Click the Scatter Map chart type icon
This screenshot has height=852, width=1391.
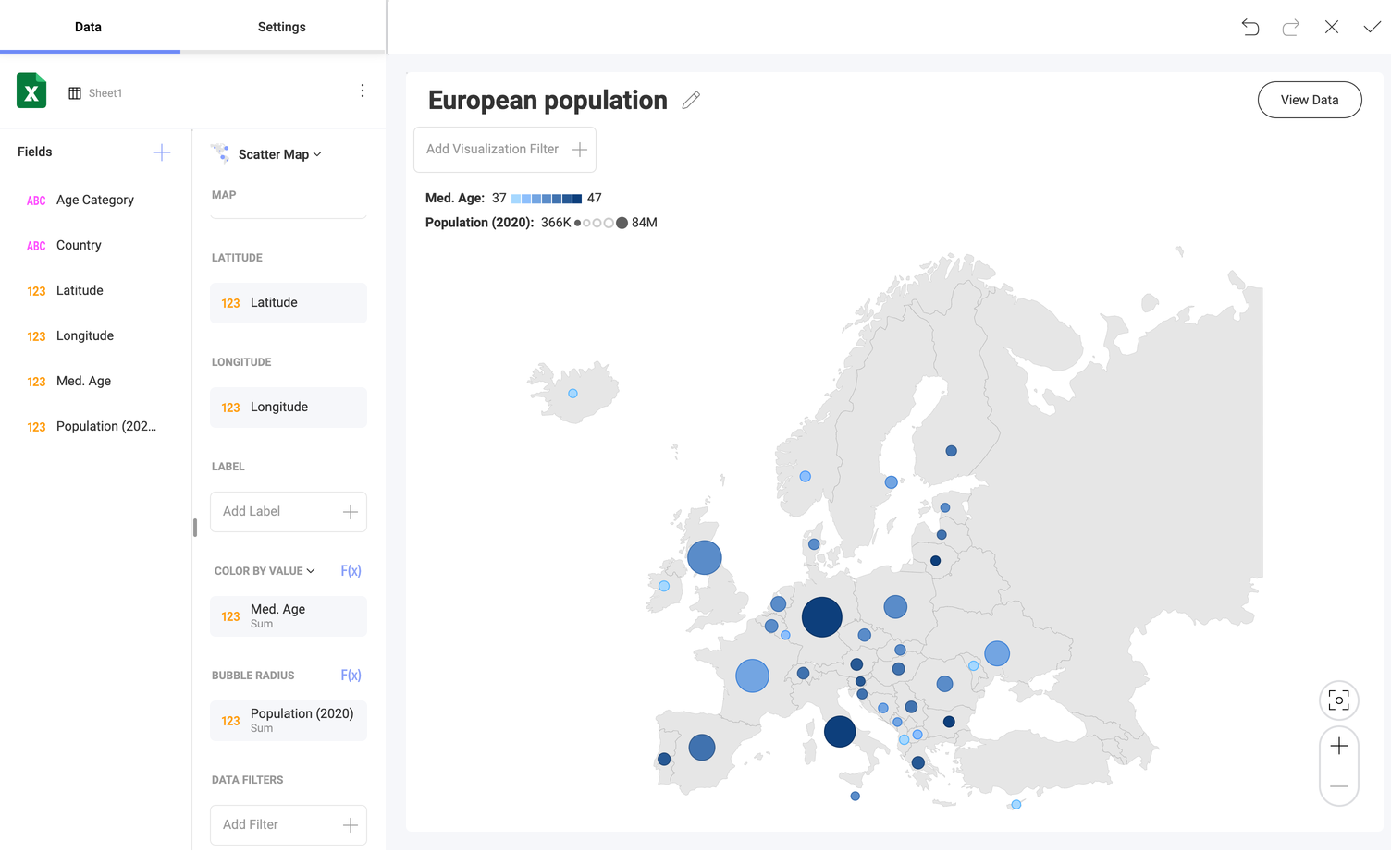click(220, 153)
